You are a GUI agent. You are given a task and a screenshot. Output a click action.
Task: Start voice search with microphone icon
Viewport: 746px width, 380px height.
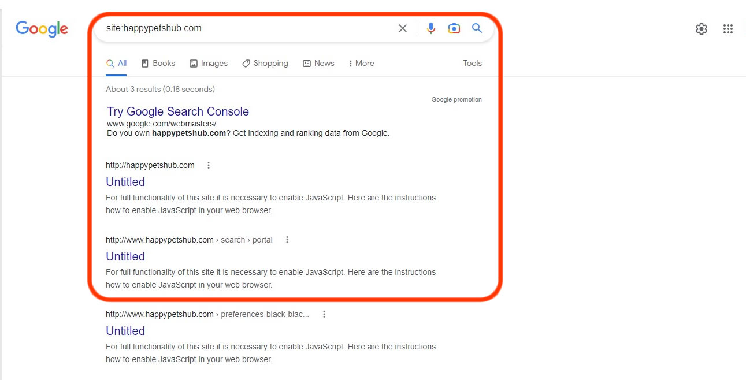[x=430, y=28]
